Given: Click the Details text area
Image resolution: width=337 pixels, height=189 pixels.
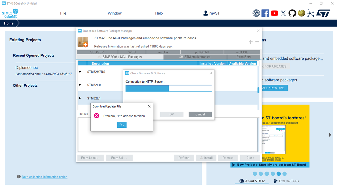Looking at the screenshot, I should pyautogui.click(x=168, y=135).
